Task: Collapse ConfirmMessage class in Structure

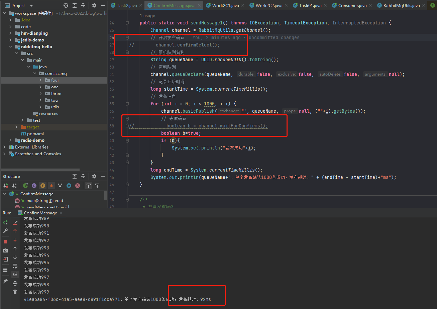Action: click(x=5, y=194)
